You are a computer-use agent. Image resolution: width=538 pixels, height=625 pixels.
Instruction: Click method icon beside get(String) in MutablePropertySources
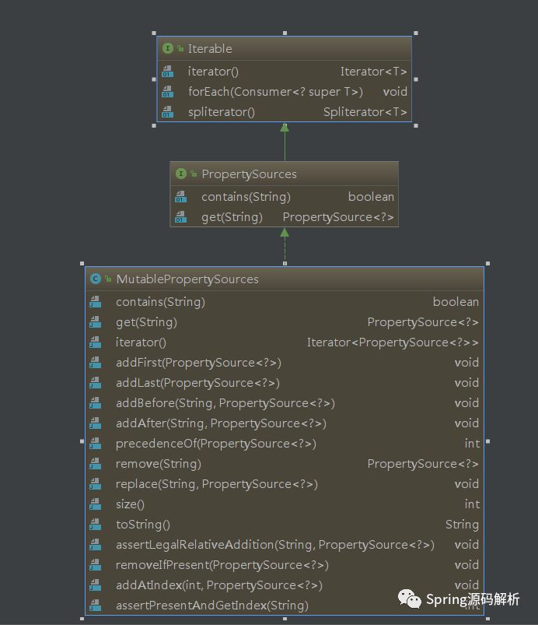[95, 322]
